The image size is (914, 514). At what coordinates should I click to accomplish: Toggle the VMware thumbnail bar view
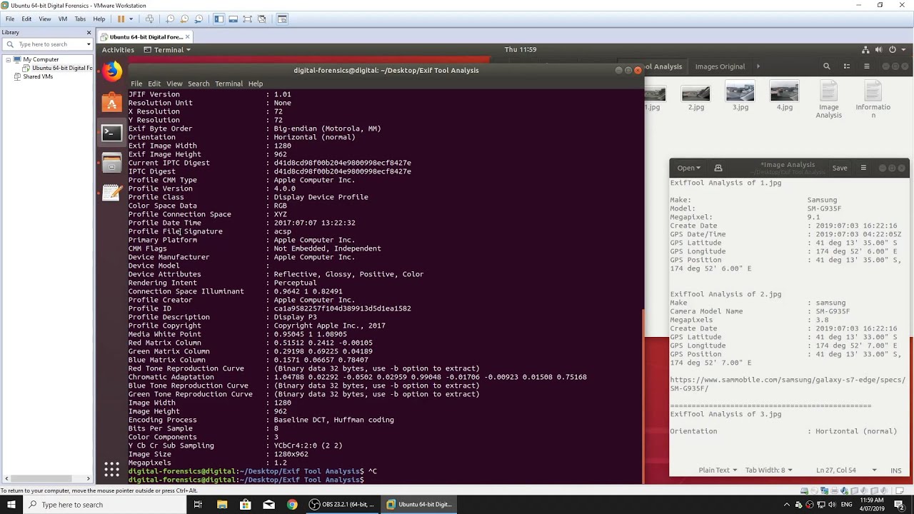[233, 19]
